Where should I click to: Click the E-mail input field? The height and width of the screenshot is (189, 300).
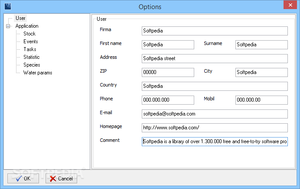[215, 114]
